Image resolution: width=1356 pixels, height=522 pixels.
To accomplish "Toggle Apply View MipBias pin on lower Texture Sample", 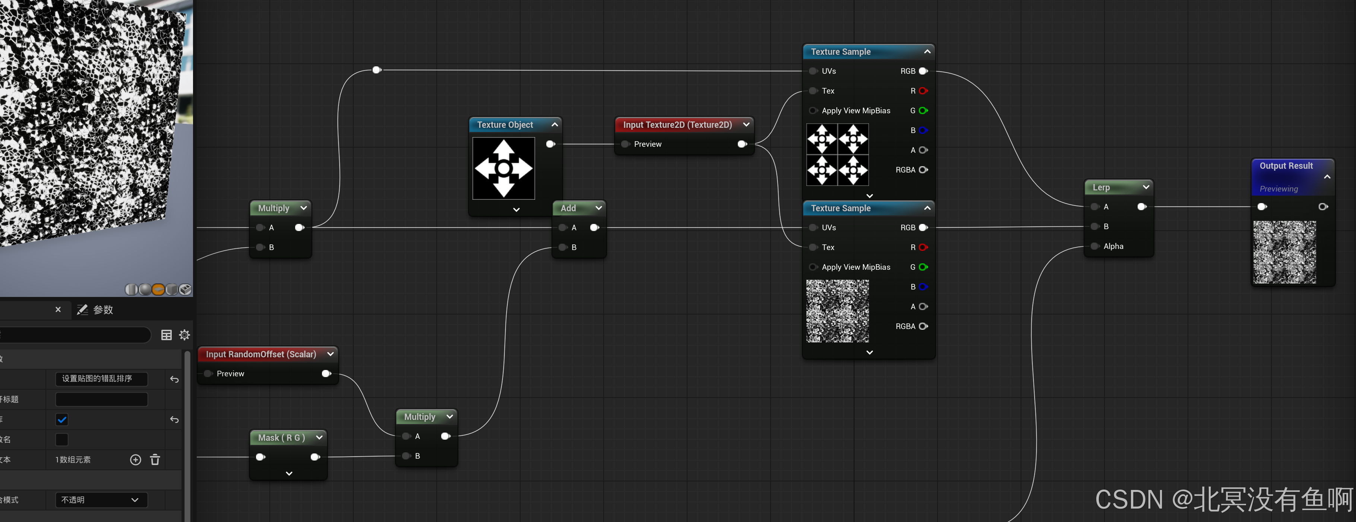I will pyautogui.click(x=813, y=267).
